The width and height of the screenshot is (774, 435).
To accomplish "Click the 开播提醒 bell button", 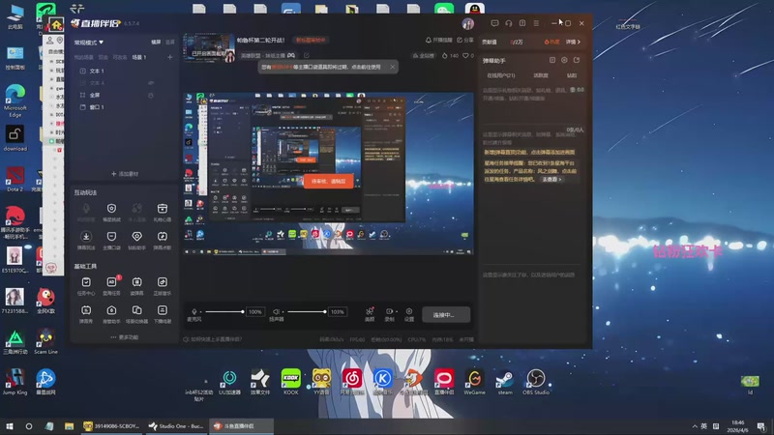I will (x=438, y=40).
